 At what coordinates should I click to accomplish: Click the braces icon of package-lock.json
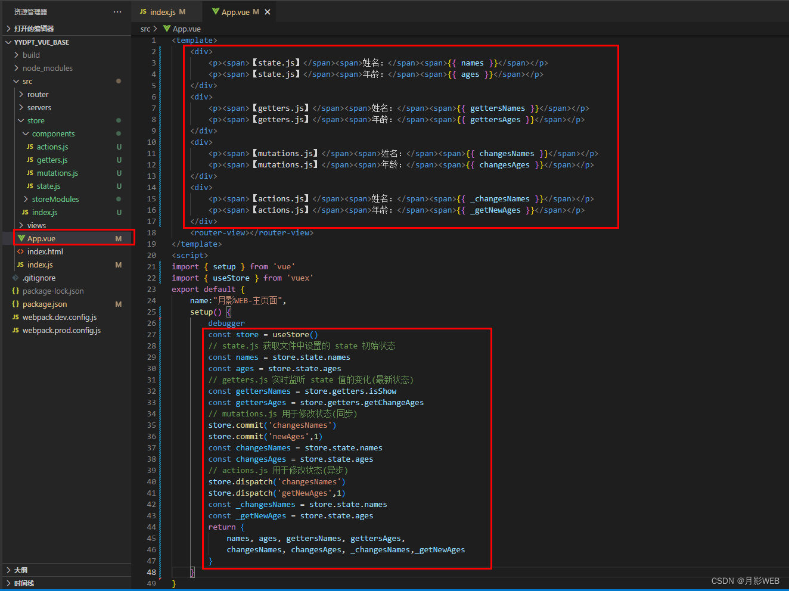(15, 291)
